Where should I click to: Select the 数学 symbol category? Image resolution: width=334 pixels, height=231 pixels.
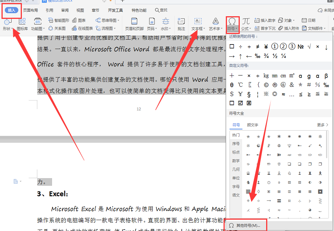point(236,161)
